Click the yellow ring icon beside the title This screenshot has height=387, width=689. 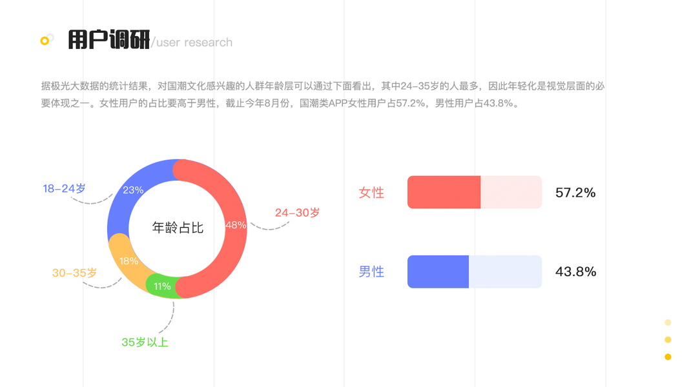pyautogui.click(x=45, y=41)
